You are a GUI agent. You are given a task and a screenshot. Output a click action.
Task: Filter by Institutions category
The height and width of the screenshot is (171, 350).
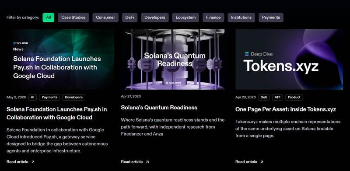(x=241, y=17)
